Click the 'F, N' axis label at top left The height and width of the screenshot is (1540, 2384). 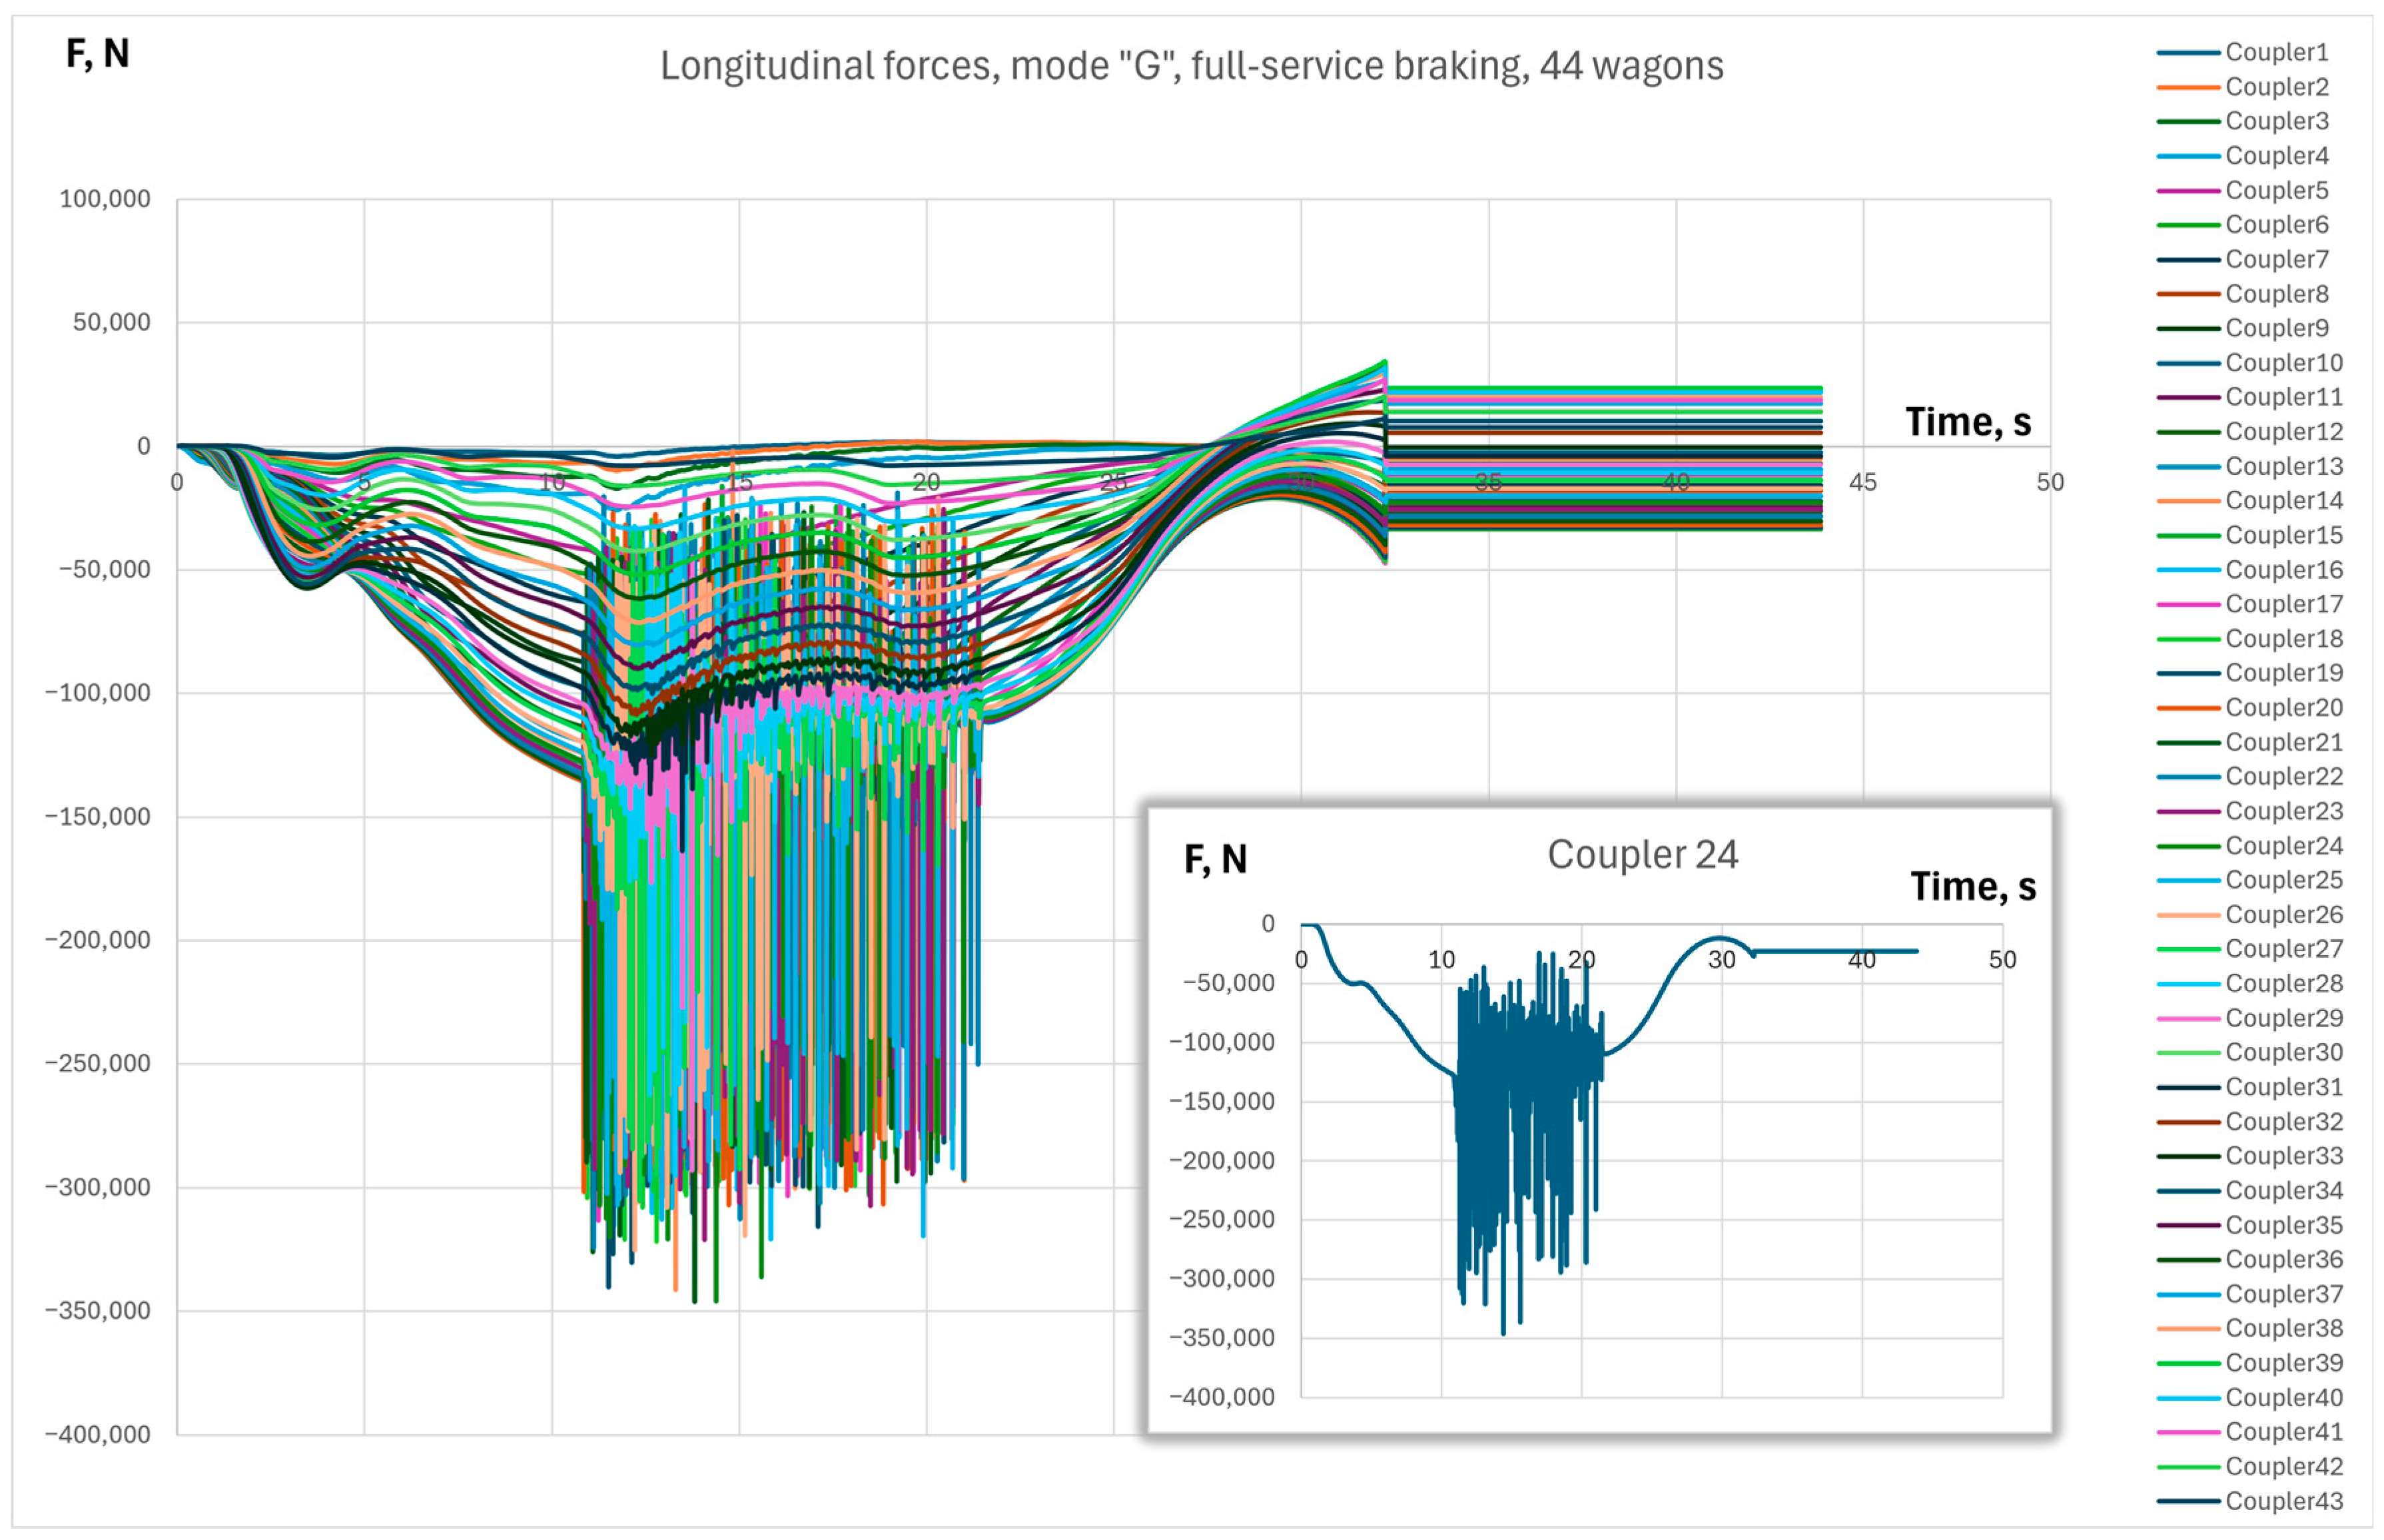(x=97, y=53)
